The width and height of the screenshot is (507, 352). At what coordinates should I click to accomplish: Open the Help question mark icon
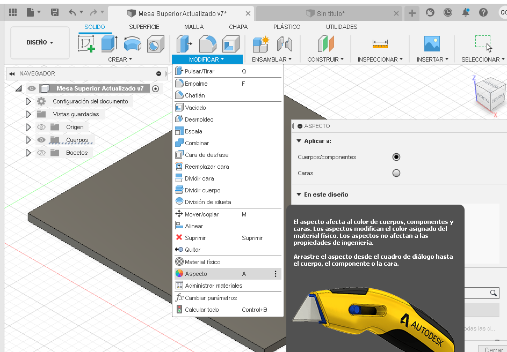pyautogui.click(x=483, y=12)
